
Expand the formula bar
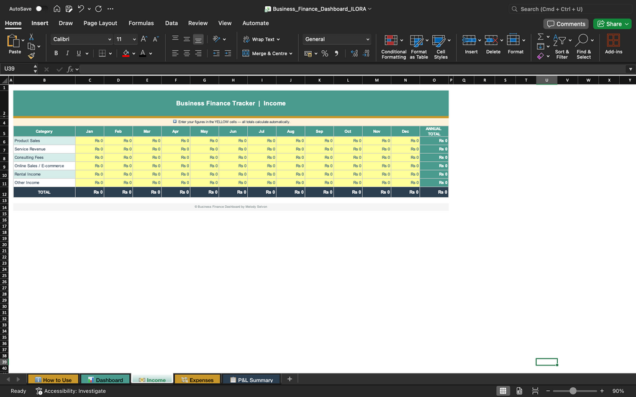(630, 69)
